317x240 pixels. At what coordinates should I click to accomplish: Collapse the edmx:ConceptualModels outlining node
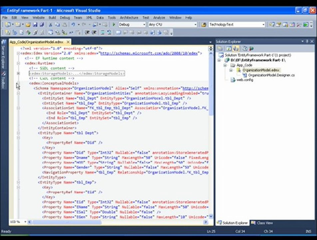[18, 83]
